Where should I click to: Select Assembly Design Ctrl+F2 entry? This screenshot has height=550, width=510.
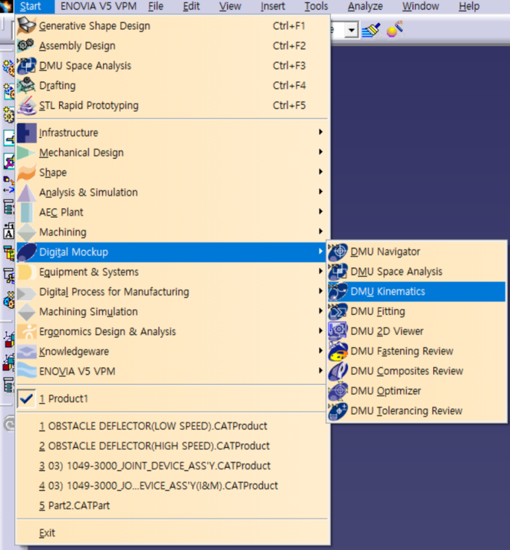coord(172,45)
